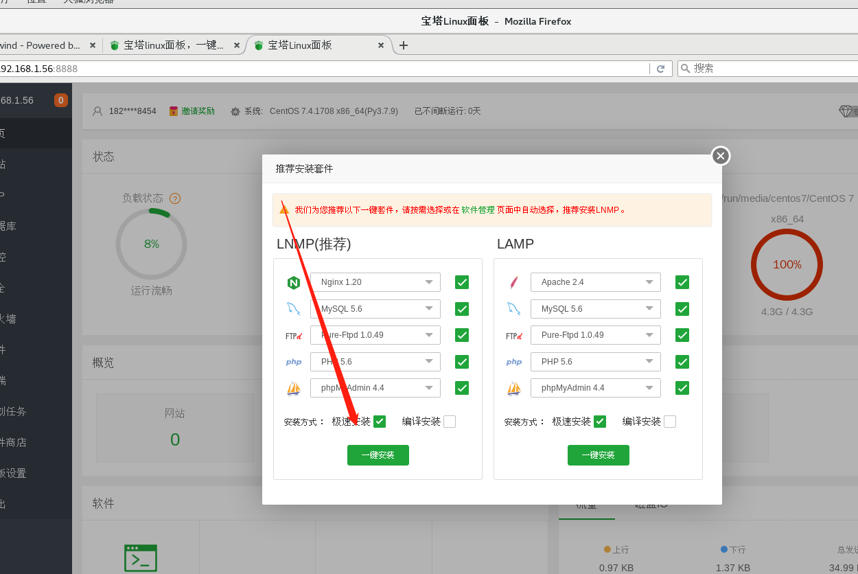The width and height of the screenshot is (858, 574).
Task: Click the orange 0 notification badge
Action: pos(61,100)
